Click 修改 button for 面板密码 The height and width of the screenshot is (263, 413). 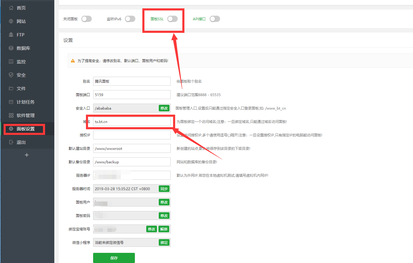click(x=164, y=216)
